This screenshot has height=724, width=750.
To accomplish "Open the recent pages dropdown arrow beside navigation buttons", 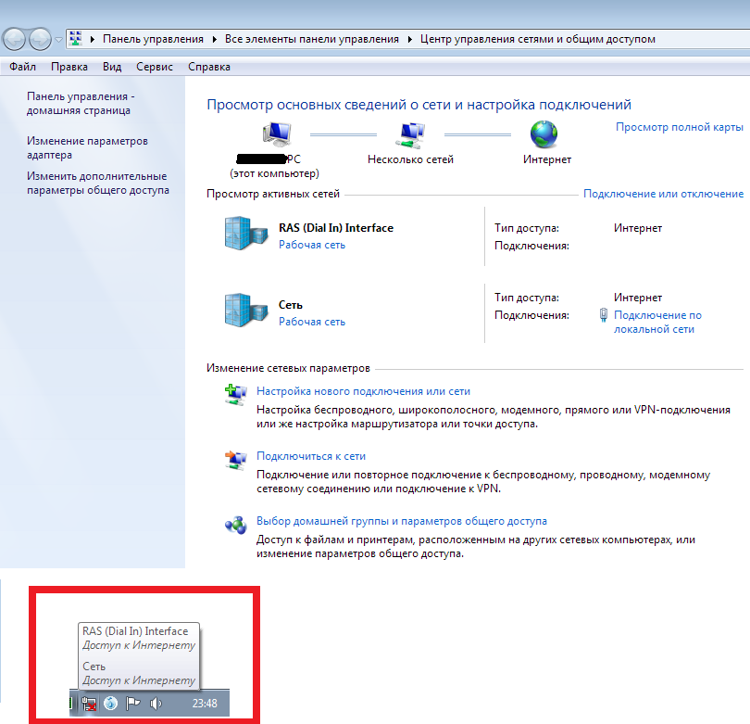I will (x=60, y=40).
